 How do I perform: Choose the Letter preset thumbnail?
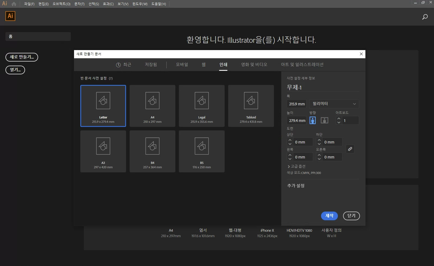tap(103, 106)
